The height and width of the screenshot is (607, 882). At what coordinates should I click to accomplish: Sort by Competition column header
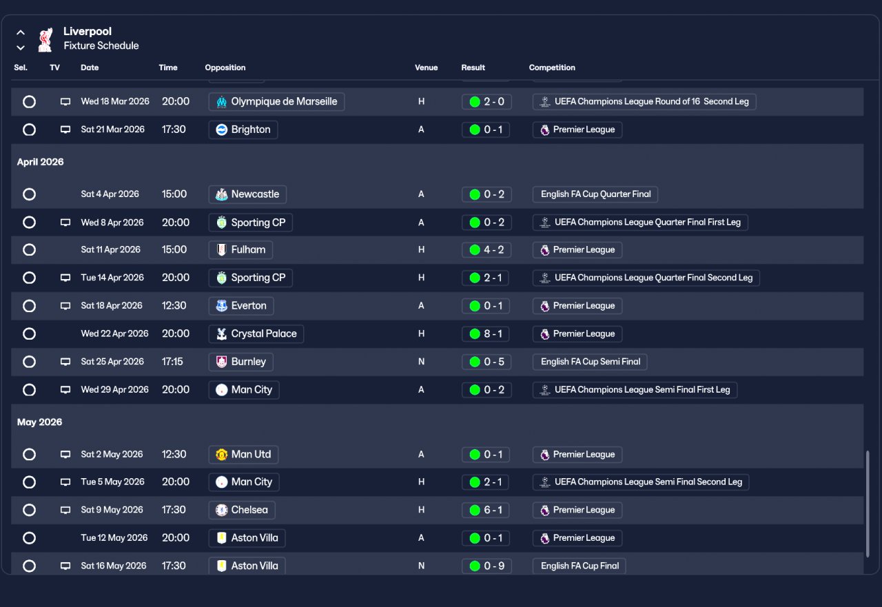click(552, 68)
